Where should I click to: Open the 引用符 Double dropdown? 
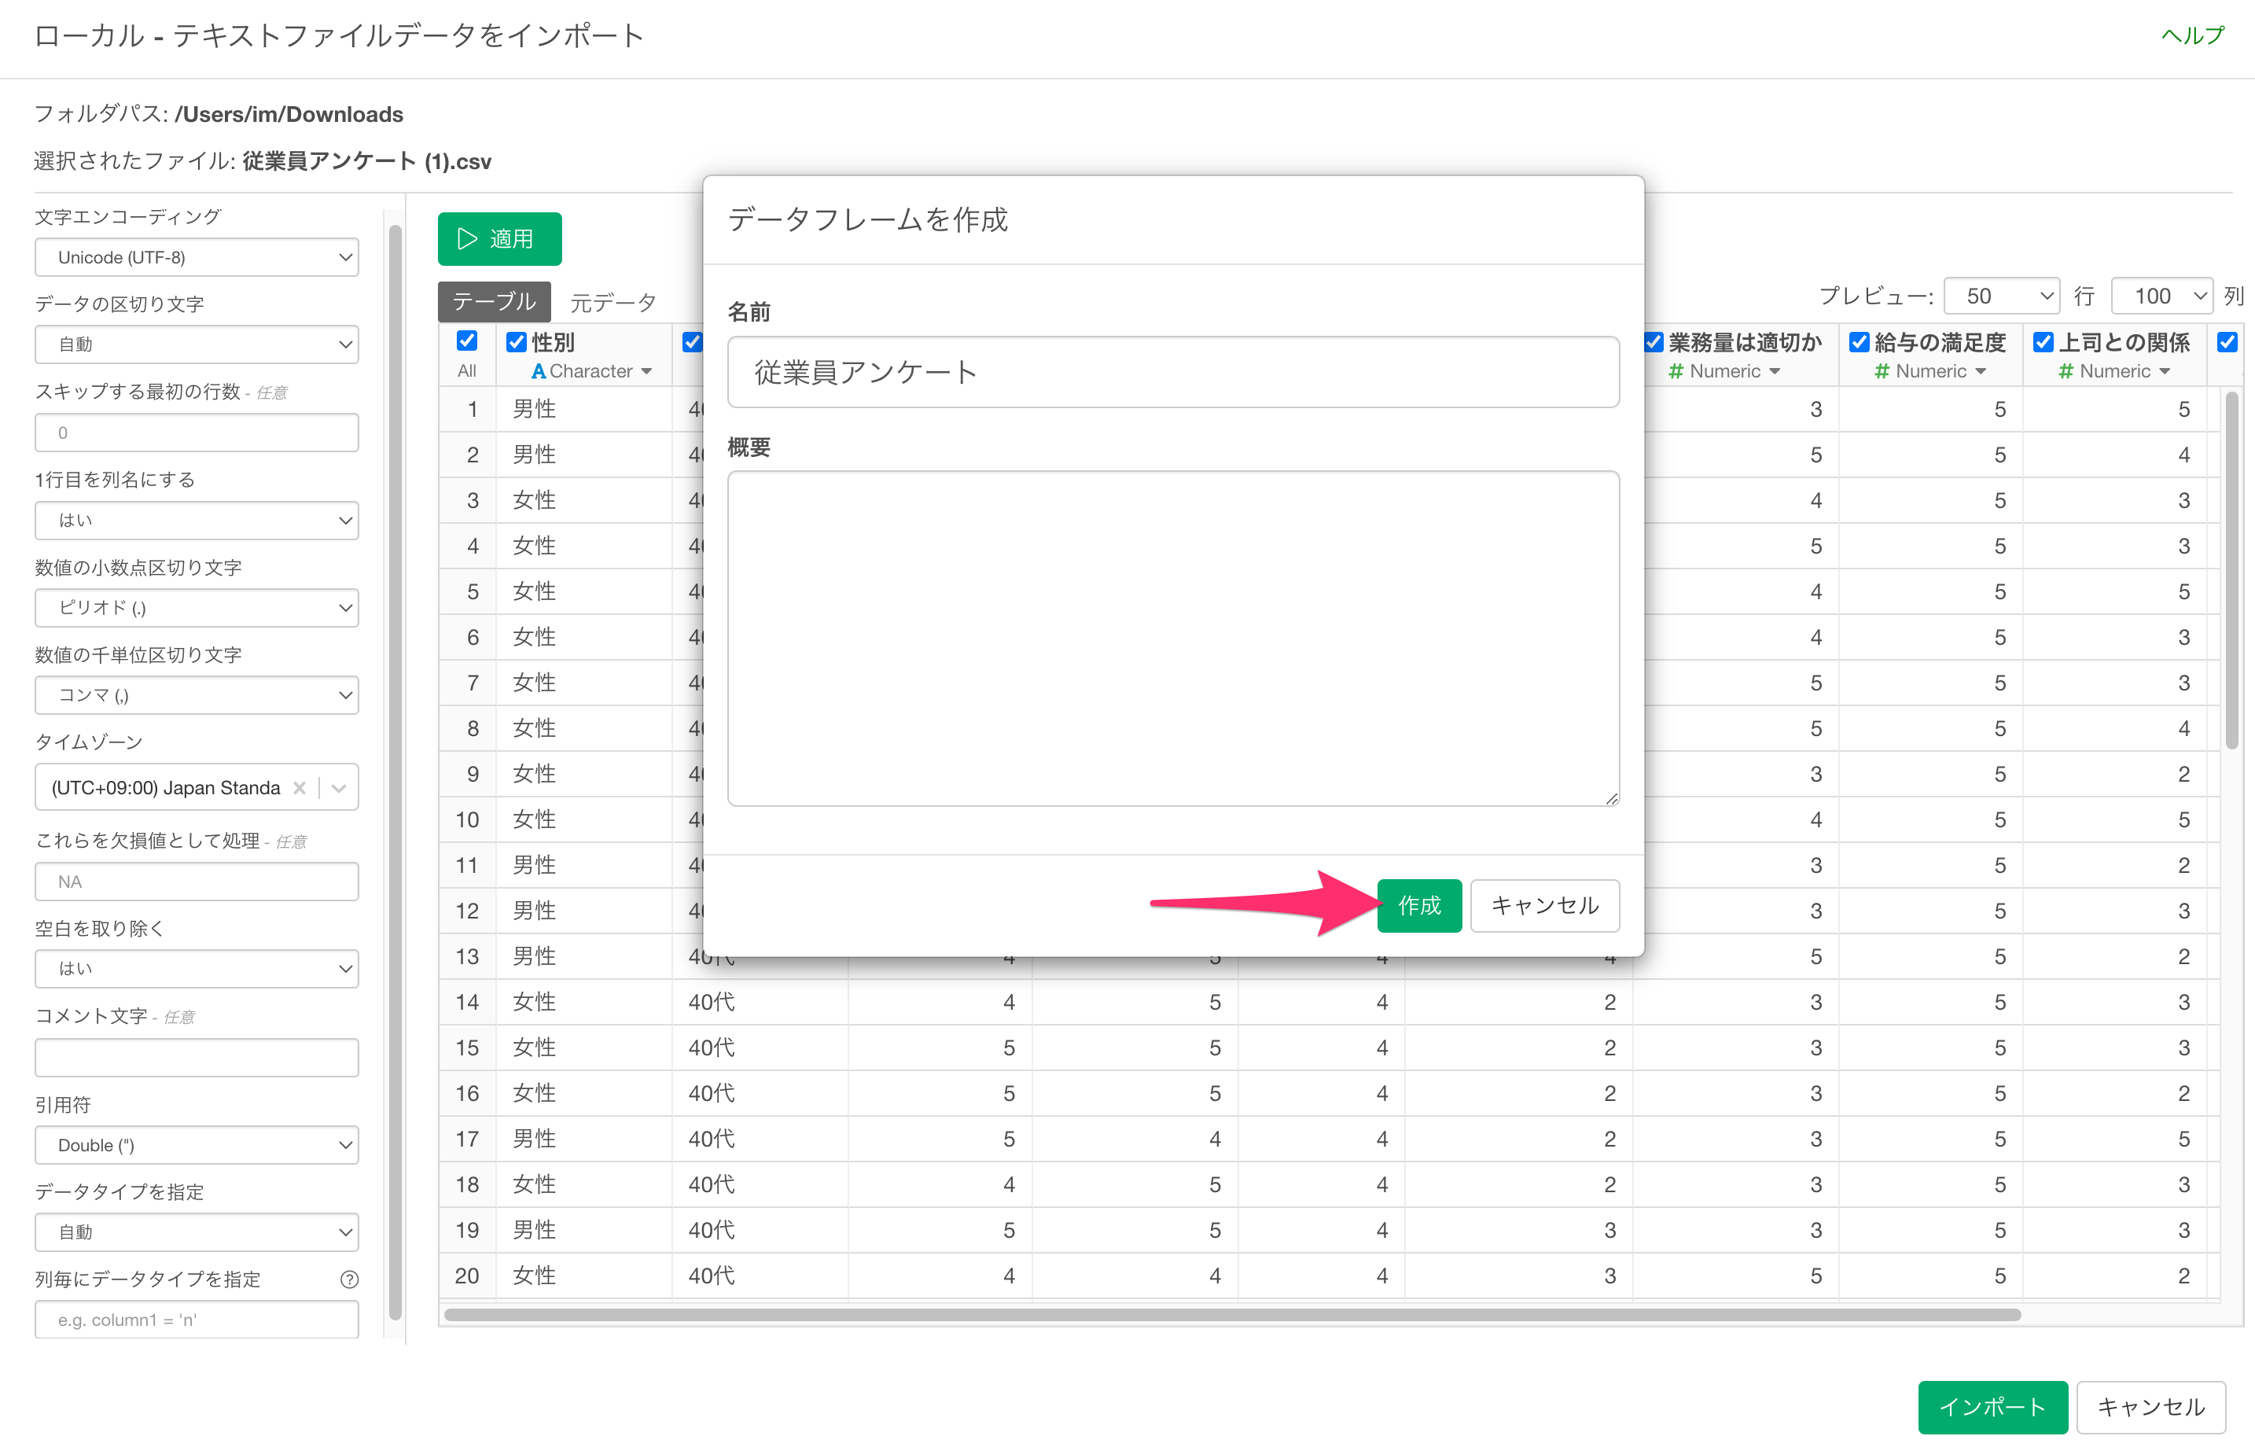[x=197, y=1145]
